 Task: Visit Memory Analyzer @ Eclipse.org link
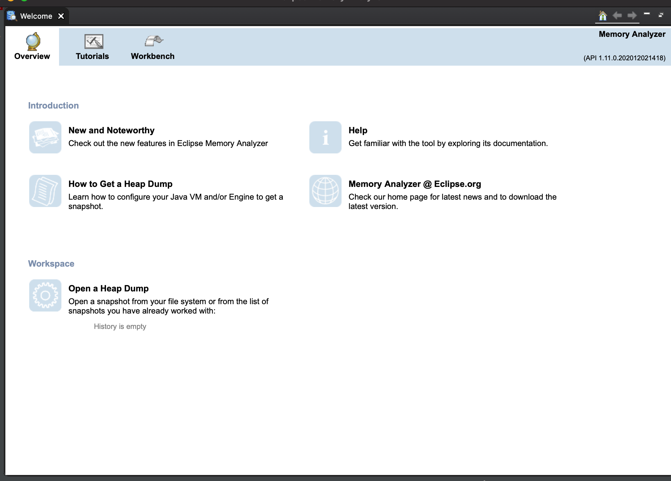pyautogui.click(x=414, y=184)
